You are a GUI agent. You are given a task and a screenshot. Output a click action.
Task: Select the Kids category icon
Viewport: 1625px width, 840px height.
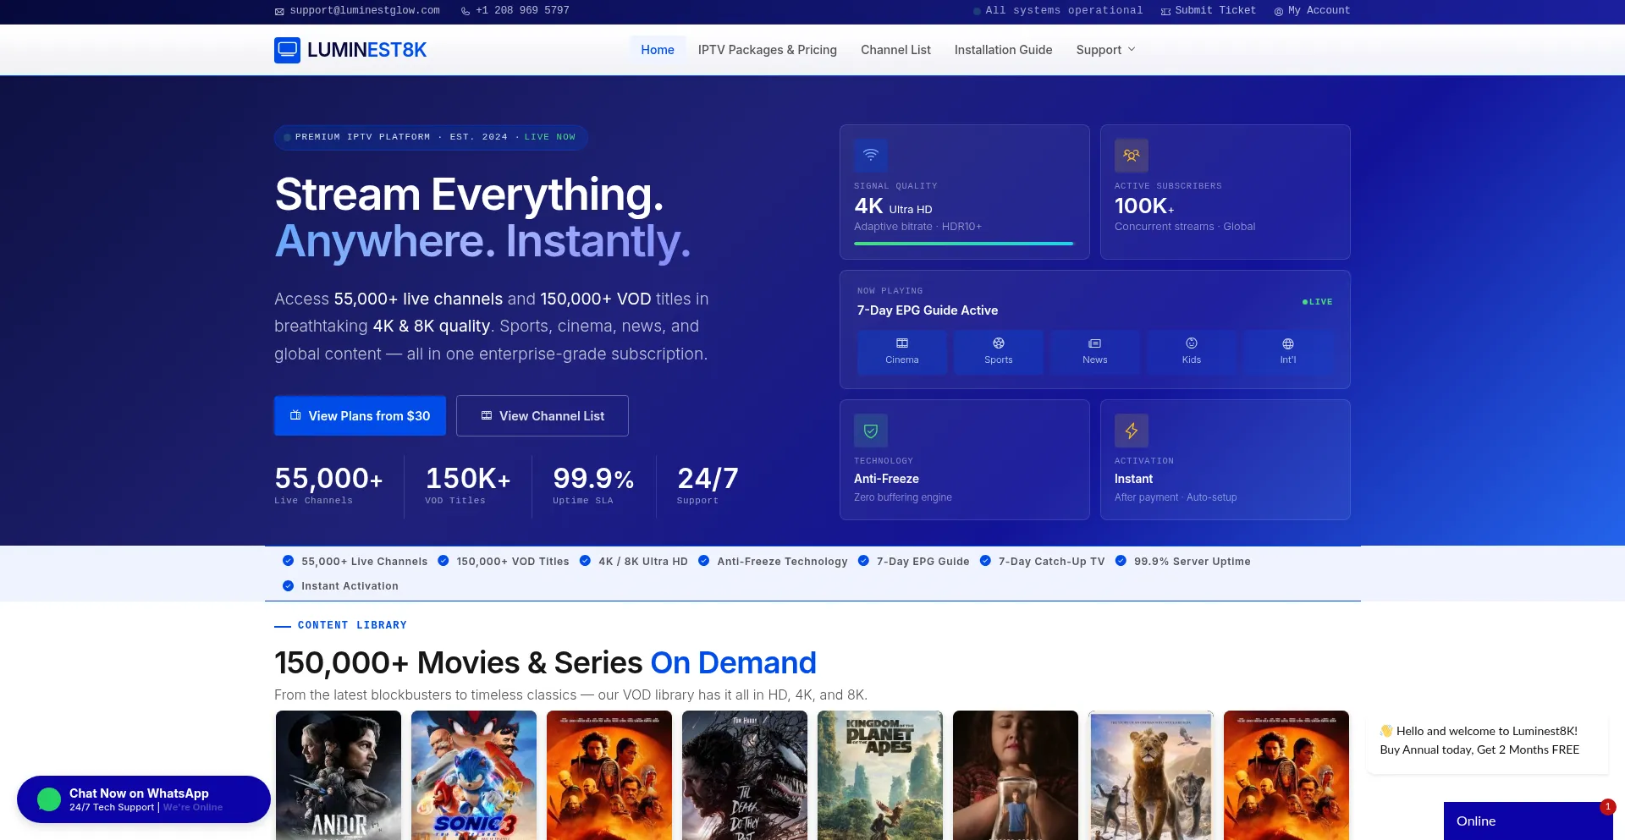click(1192, 343)
